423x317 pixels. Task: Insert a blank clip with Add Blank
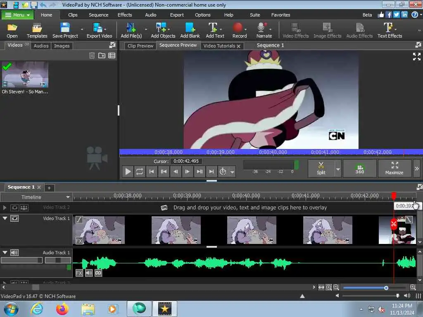[x=190, y=31]
